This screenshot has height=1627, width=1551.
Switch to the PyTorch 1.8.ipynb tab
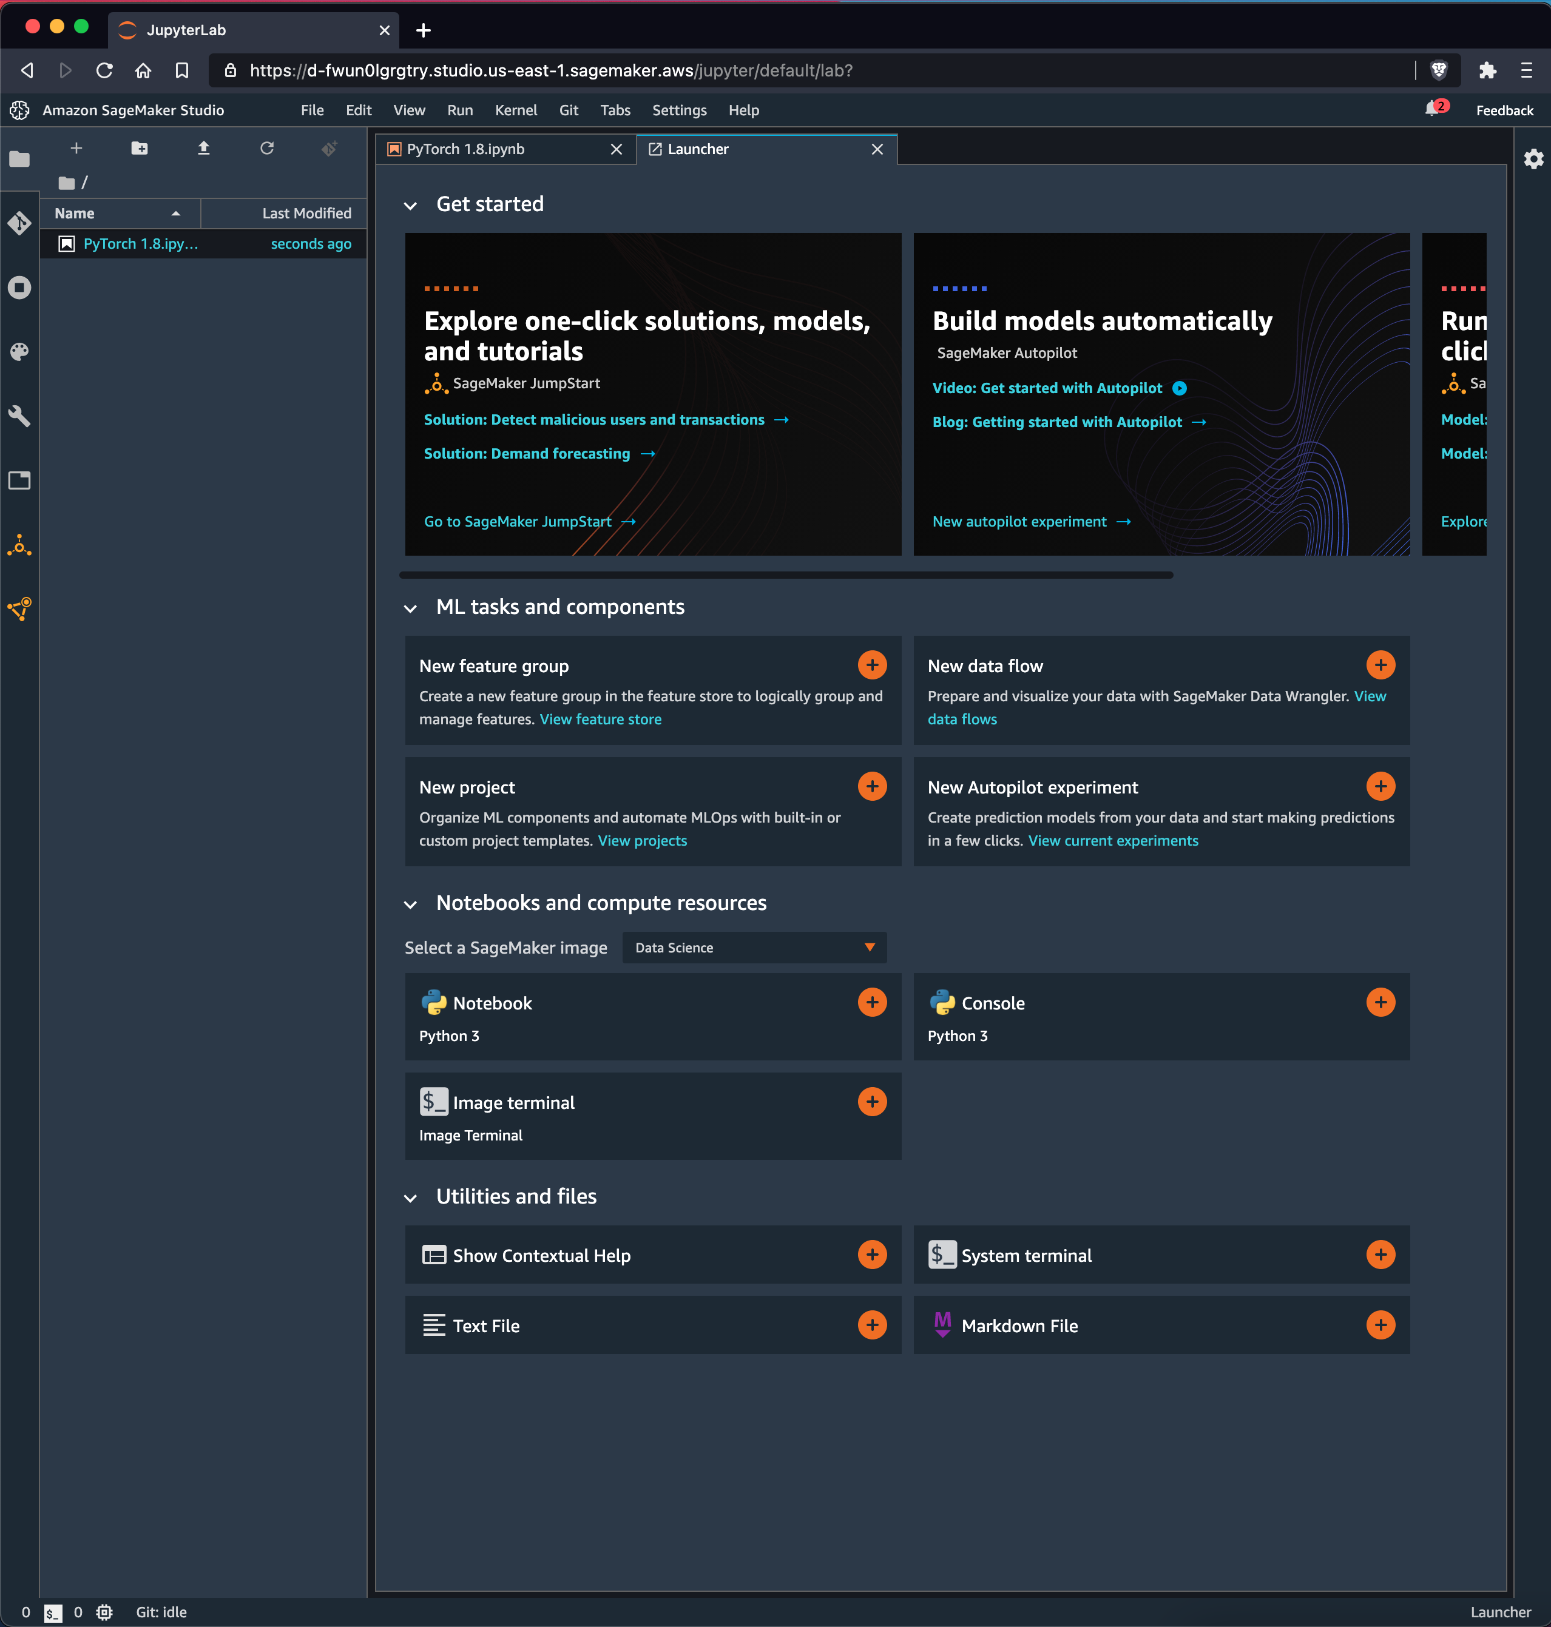pos(465,150)
